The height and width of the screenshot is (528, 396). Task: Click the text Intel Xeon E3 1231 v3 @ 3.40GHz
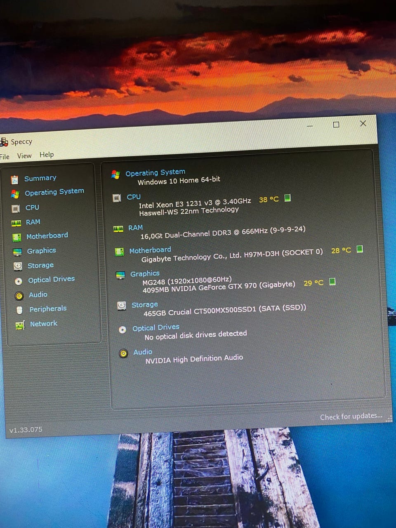(195, 203)
